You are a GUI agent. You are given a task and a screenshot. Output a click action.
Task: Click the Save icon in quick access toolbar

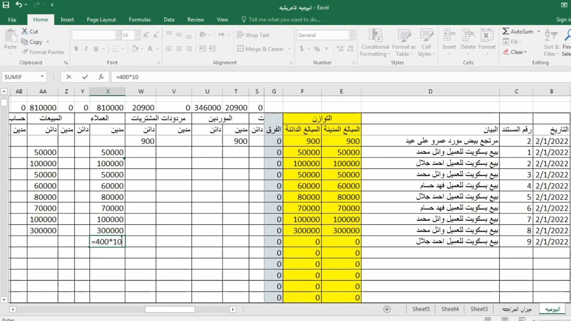(6, 6)
